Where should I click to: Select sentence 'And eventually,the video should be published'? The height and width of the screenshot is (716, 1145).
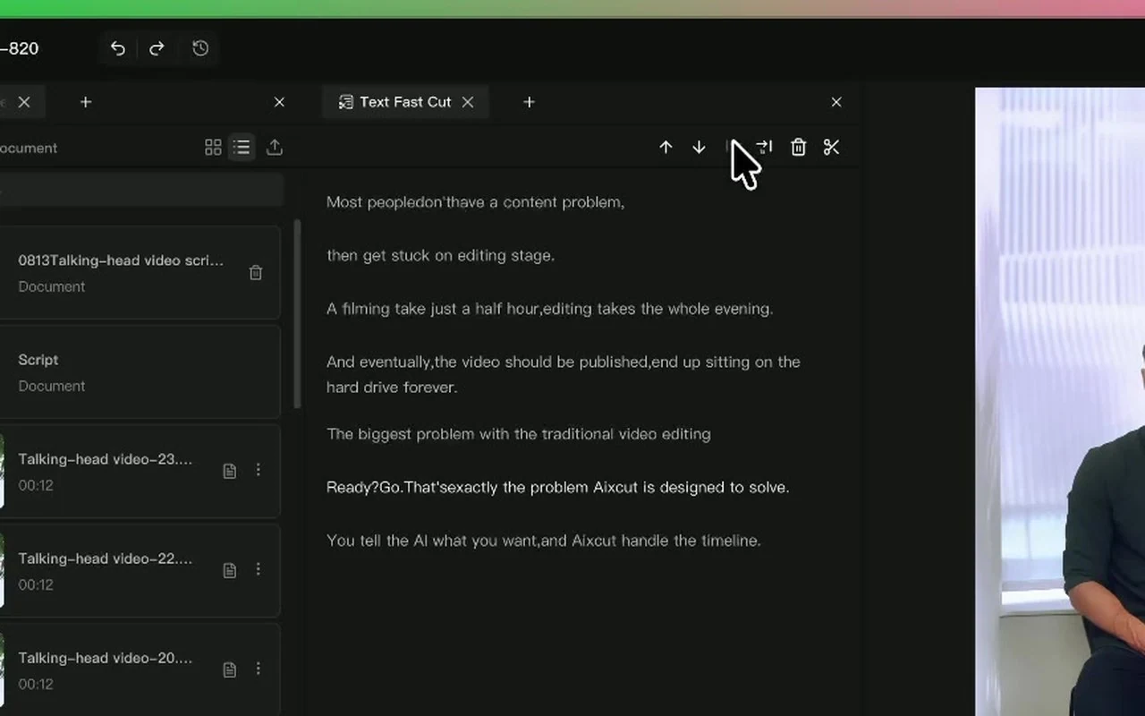(488, 362)
